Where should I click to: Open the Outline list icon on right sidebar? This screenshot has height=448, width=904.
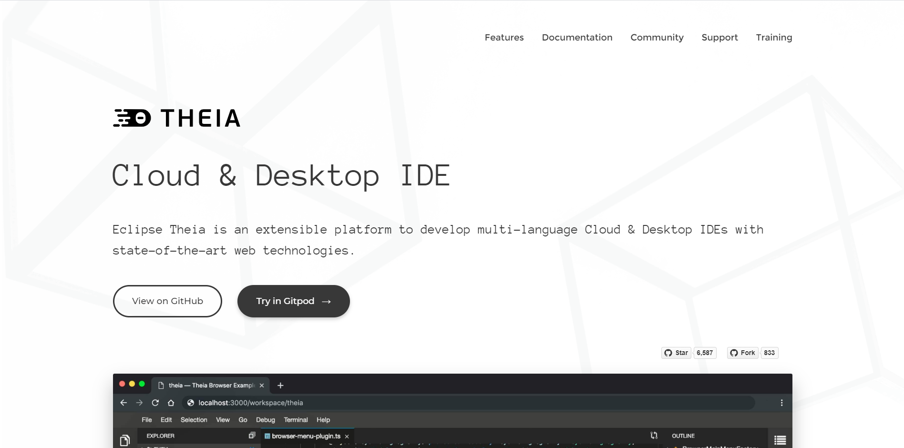(780, 440)
